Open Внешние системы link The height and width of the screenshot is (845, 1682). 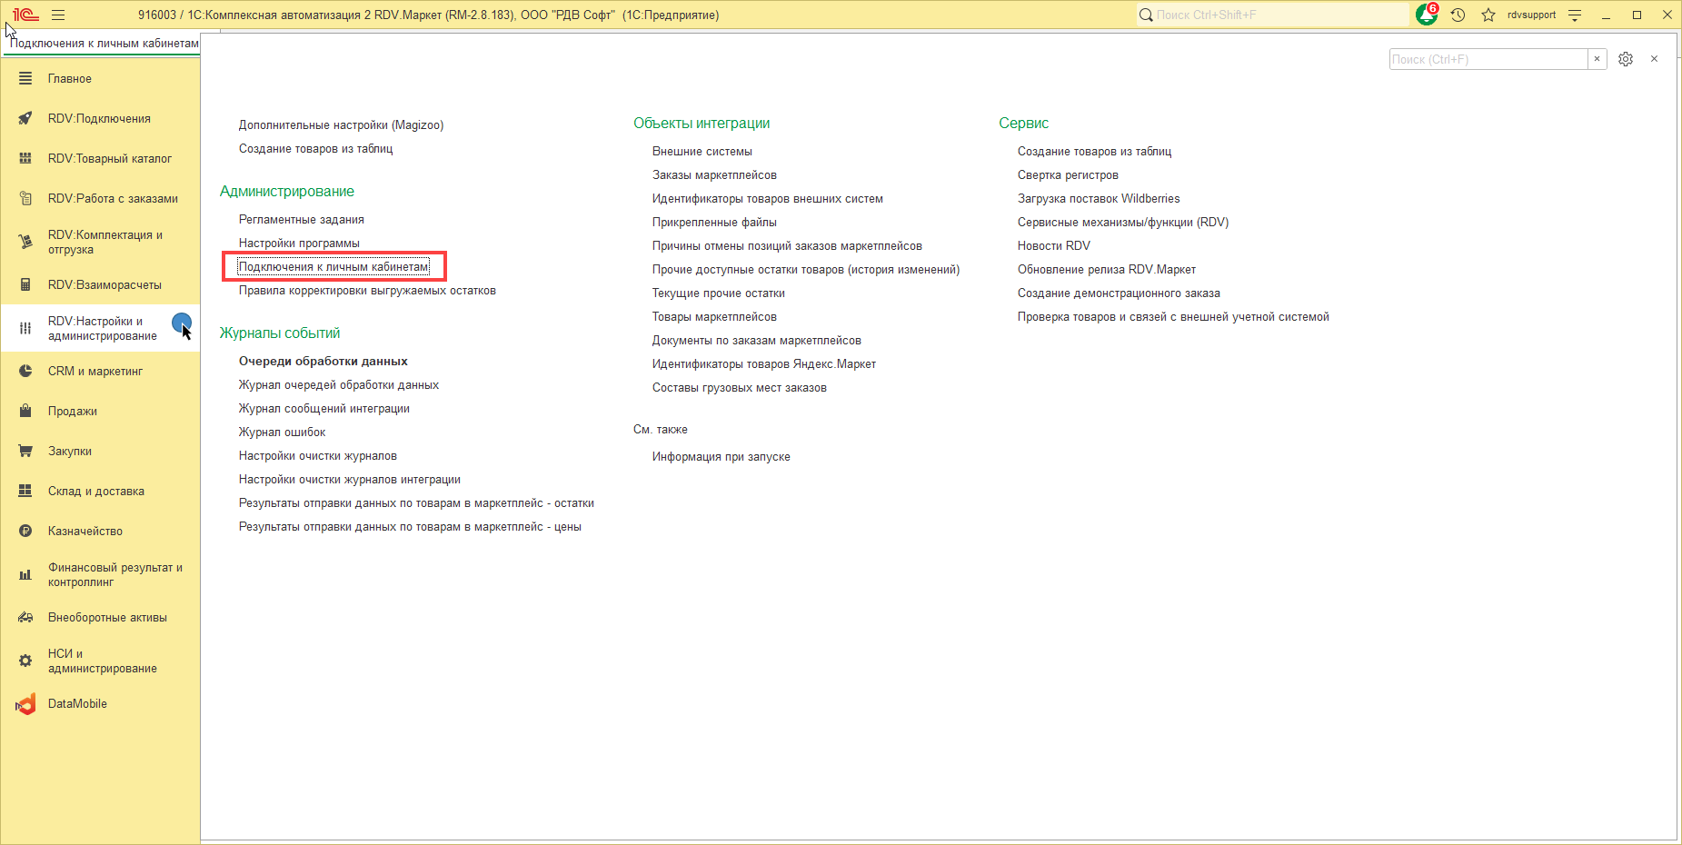click(x=702, y=152)
